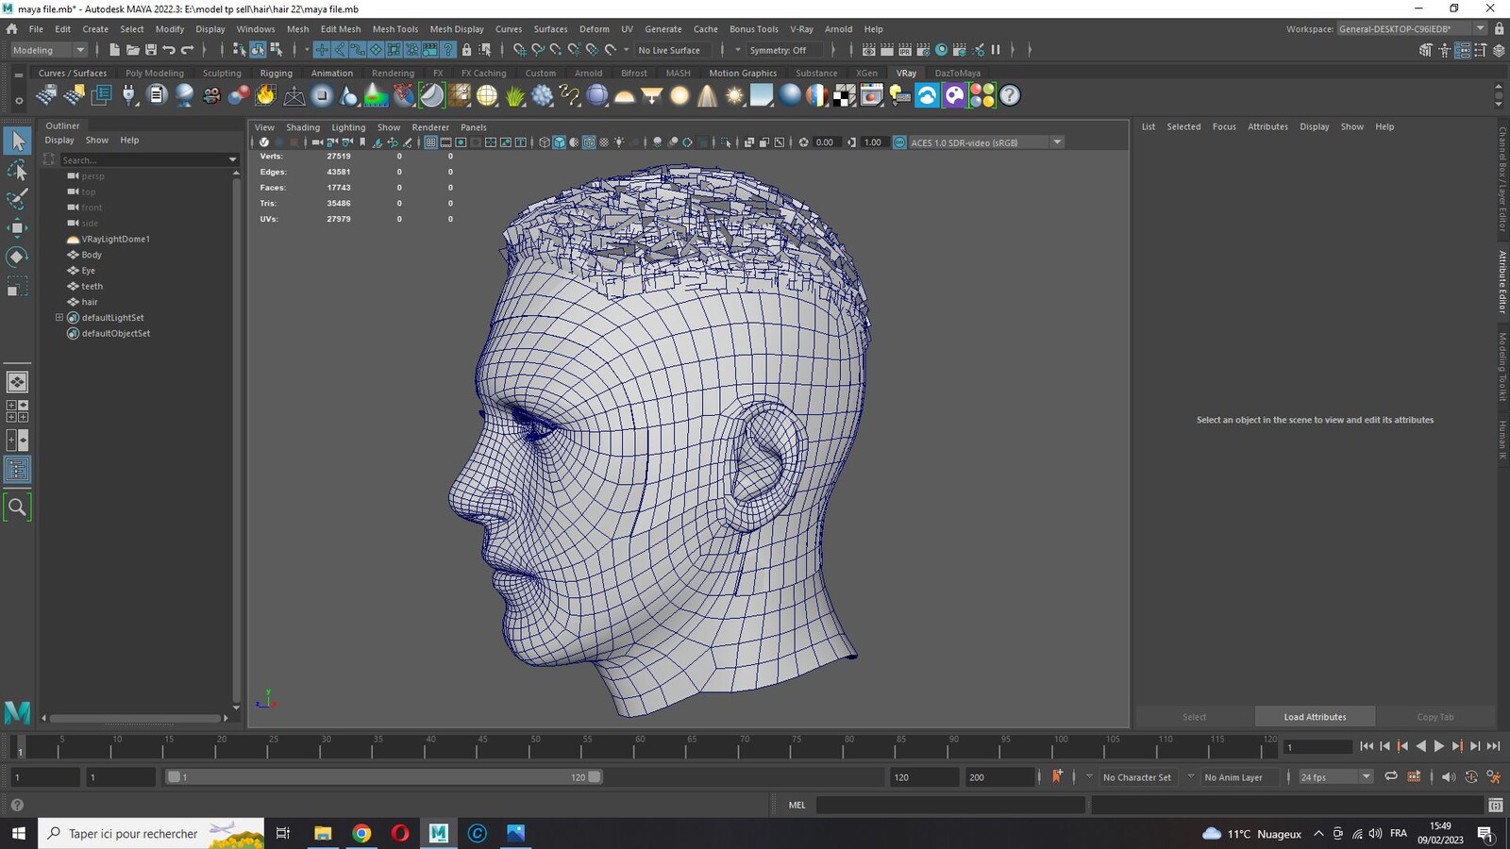The height and width of the screenshot is (849, 1510).
Task: Open the Mesh Tools menu
Action: coord(394,29)
